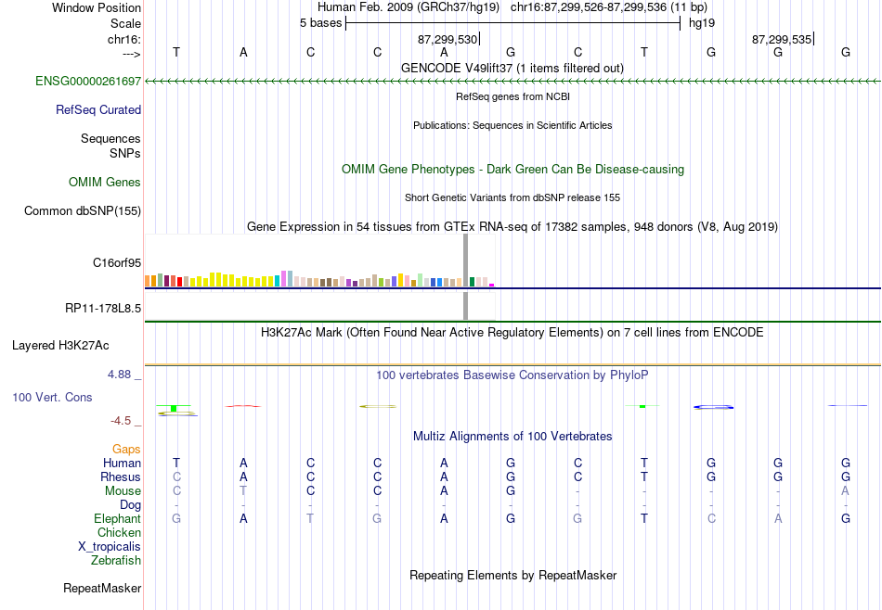
Task: Click the 5 bases scale bar label
Action: [x=320, y=23]
